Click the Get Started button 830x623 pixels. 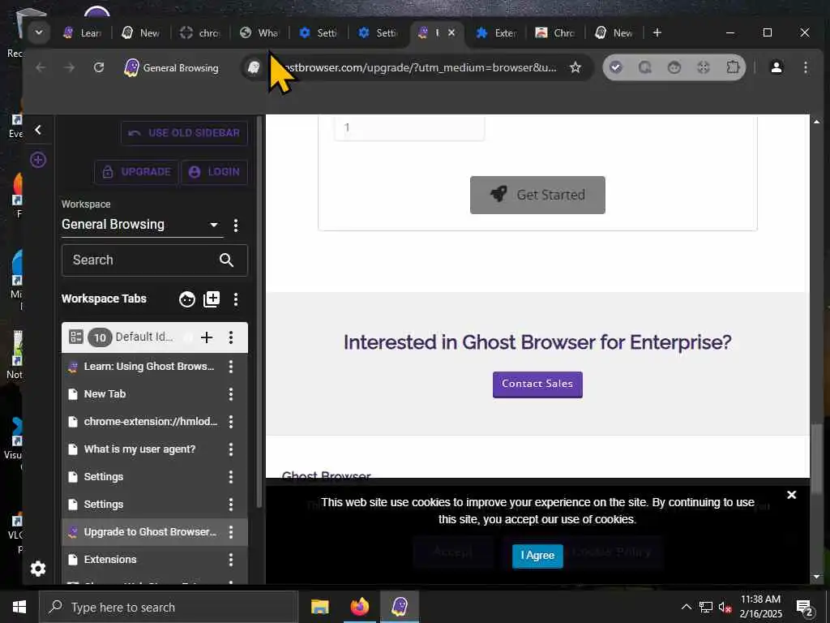click(537, 195)
